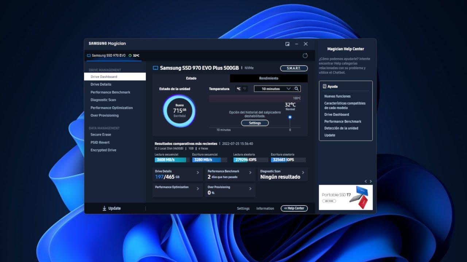Image resolution: width=467 pixels, height=262 pixels.
Task: Click the refresh icon near the drive tab
Action: [x=305, y=56]
